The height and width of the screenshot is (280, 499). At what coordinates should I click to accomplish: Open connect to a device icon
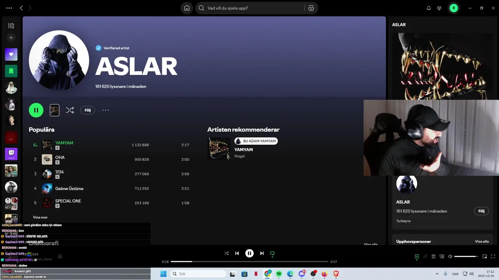tap(442, 256)
